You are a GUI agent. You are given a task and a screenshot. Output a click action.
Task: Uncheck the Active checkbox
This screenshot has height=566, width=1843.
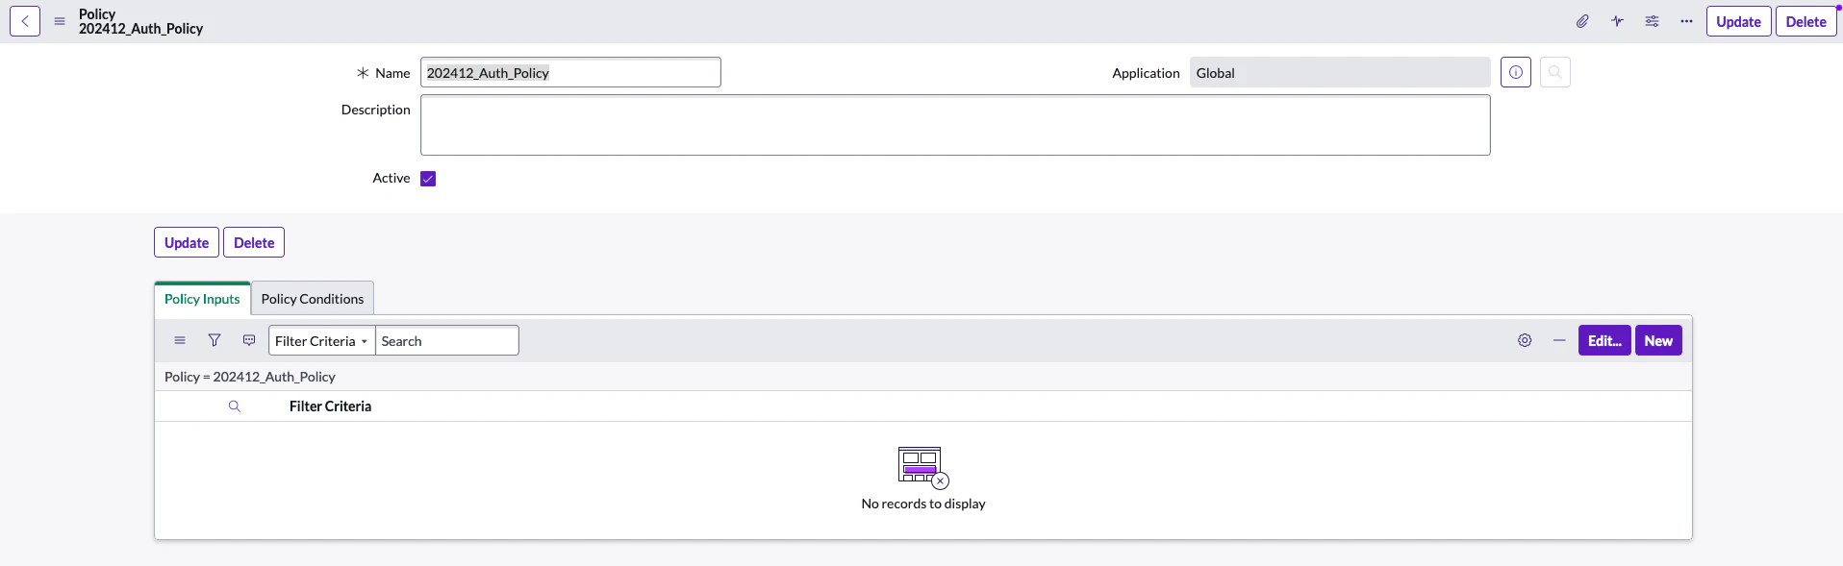tap(428, 179)
